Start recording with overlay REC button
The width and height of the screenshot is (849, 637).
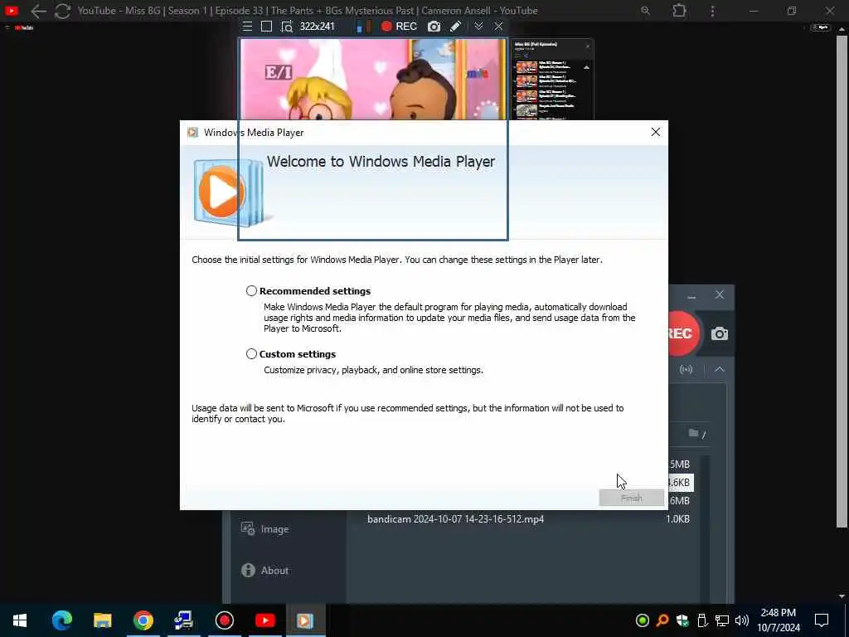point(399,27)
